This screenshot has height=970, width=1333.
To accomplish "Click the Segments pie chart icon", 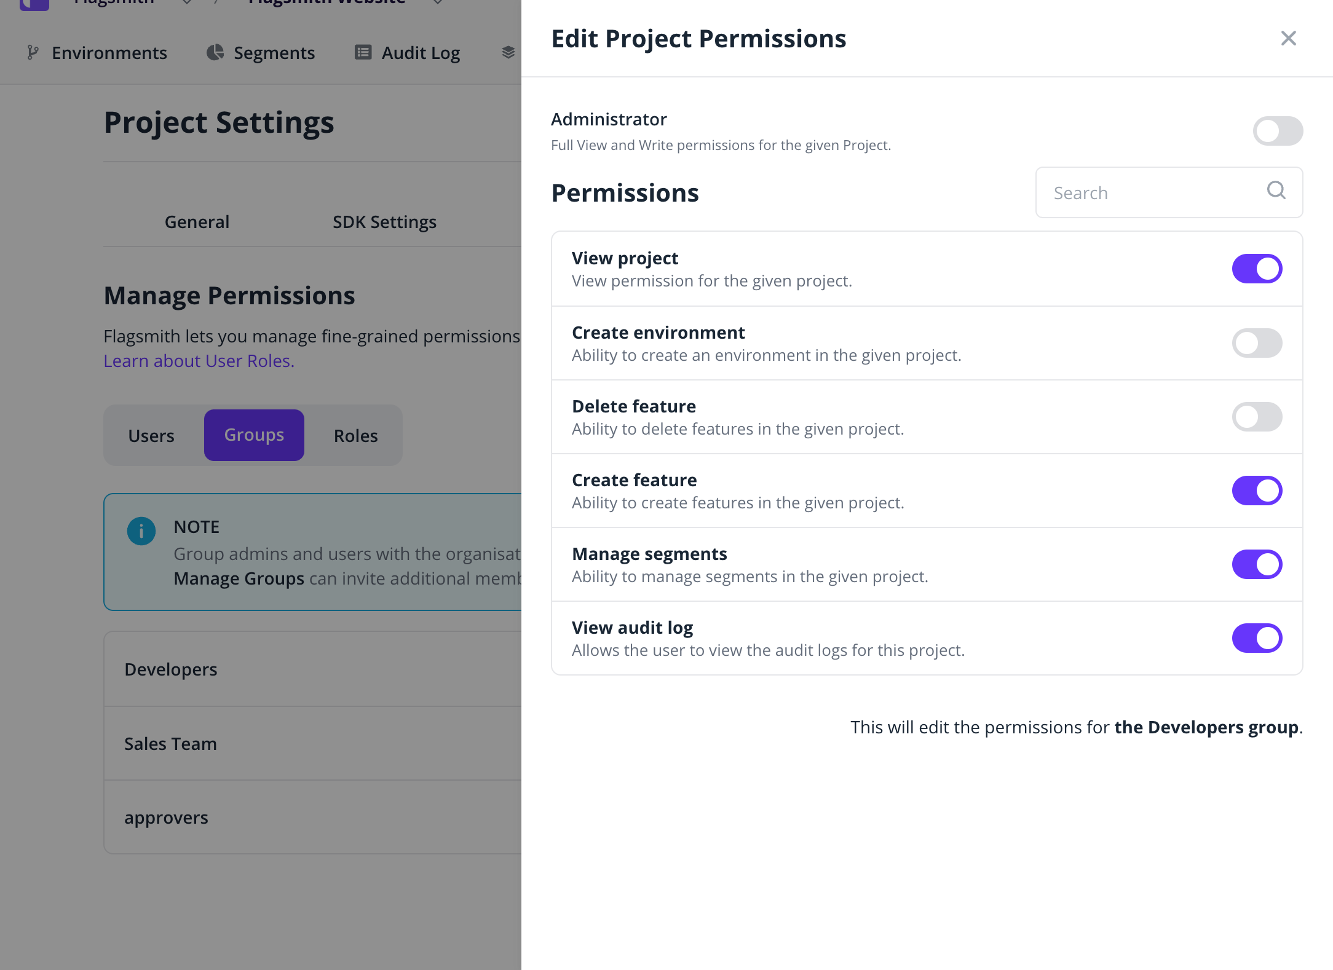I will [x=215, y=53].
